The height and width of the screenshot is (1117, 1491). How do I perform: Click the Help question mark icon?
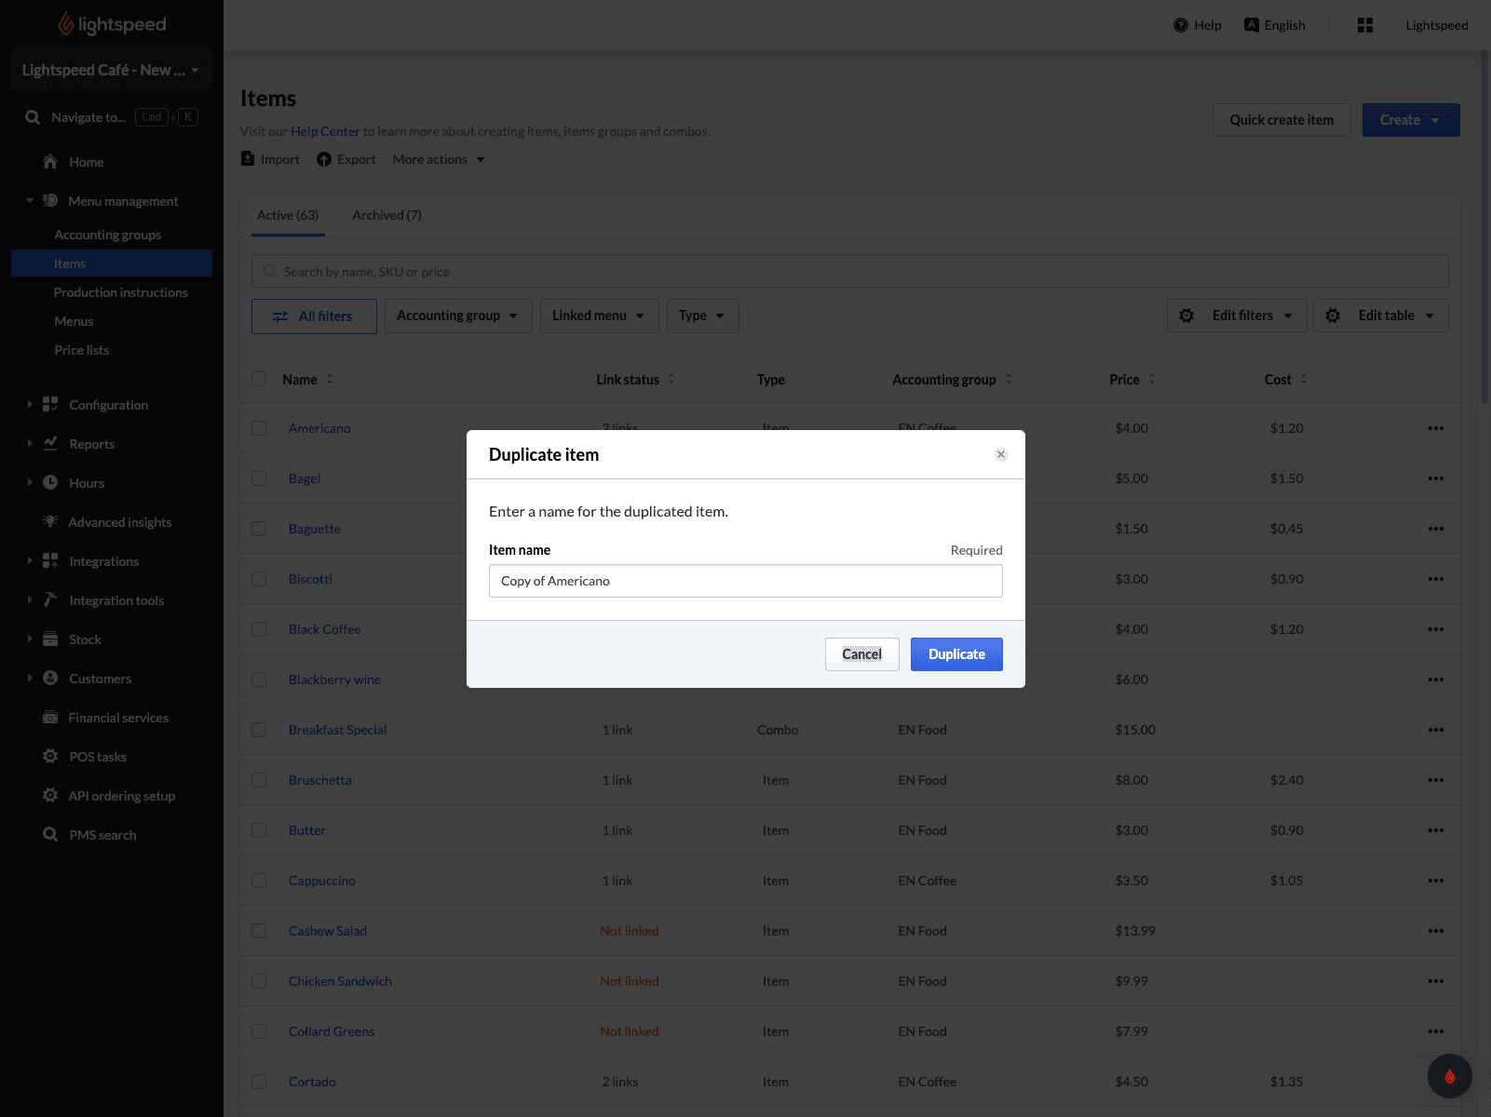[1181, 25]
